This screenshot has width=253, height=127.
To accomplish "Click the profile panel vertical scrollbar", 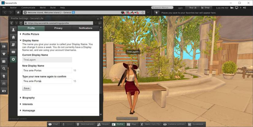I will 101,62.
